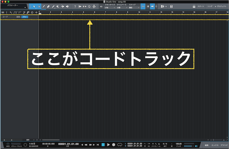Click the 120.00 tempo value
The height and width of the screenshot is (149, 229).
[x=178, y=144]
